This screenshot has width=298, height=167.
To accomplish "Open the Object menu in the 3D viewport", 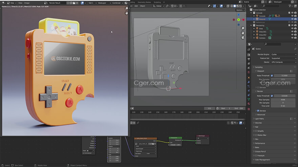I will [x=143, y=6].
